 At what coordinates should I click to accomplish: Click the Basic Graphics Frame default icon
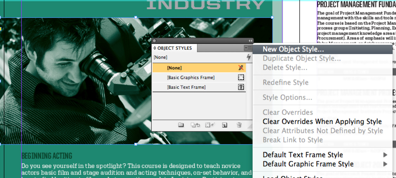coord(241,77)
